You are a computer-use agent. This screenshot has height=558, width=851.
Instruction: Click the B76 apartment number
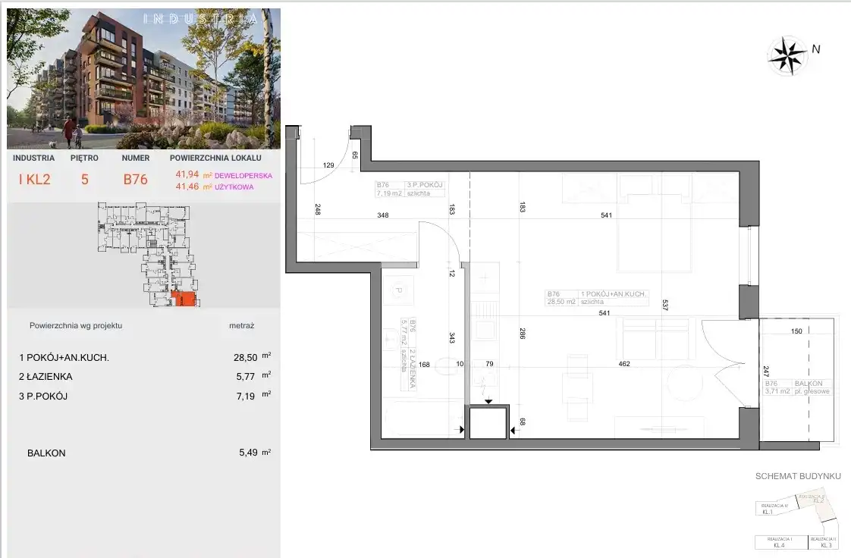136,180
